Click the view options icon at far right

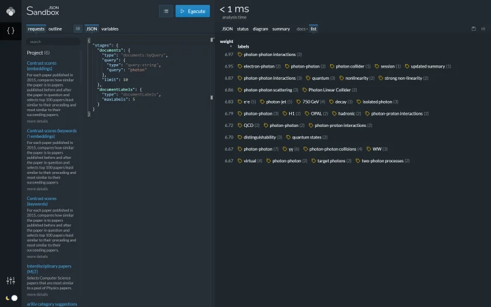(483, 29)
